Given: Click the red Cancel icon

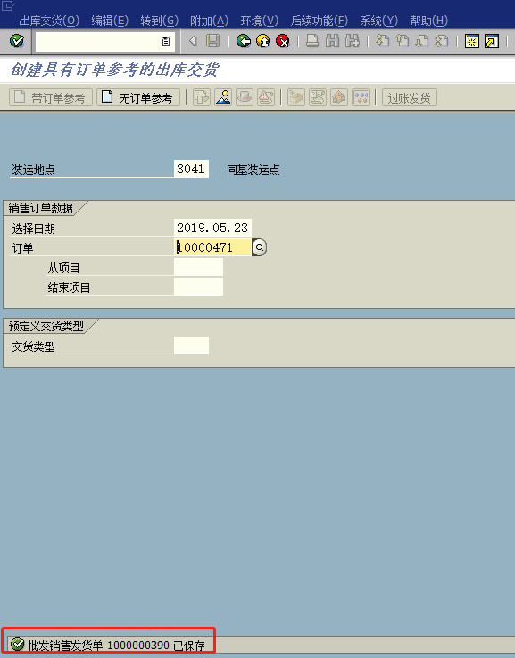Looking at the screenshot, I should (x=283, y=41).
